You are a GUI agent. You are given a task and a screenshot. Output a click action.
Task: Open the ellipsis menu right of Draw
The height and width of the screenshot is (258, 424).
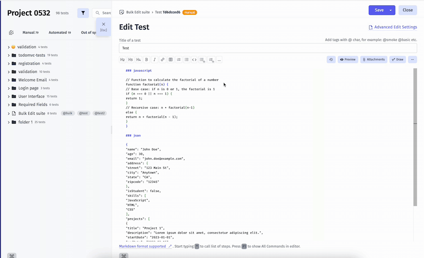[413, 59]
